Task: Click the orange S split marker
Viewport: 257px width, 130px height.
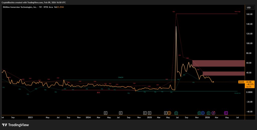Action: [169, 113]
